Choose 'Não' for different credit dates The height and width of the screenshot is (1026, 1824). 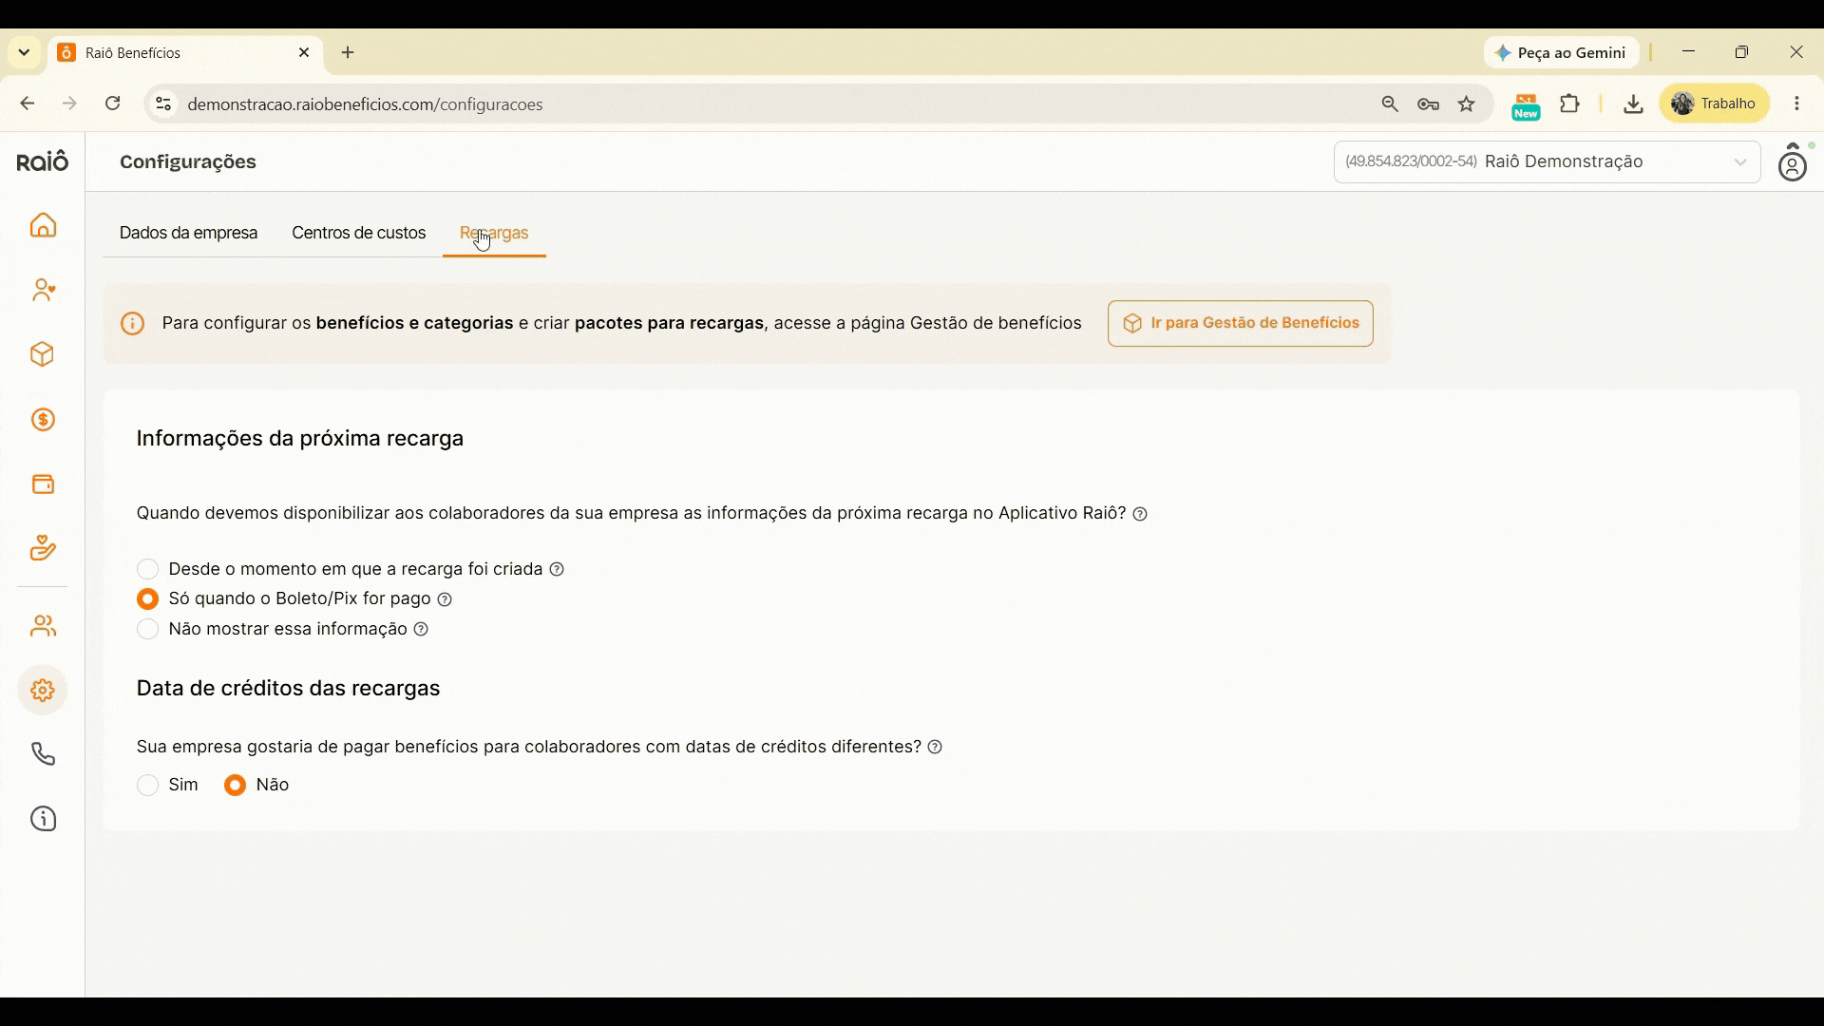235,785
